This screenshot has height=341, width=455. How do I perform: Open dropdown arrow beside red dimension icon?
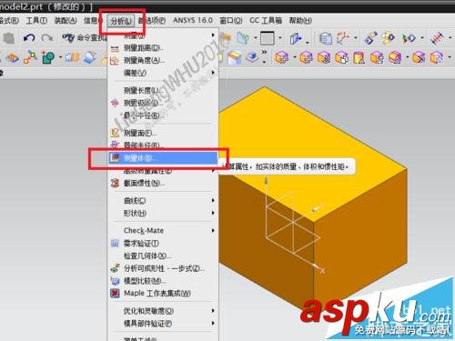pyautogui.click(x=450, y=38)
